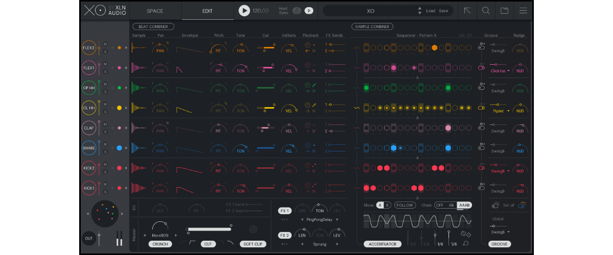Solo the CLAP channel
Screen dimensions: 613x255
tap(105, 132)
